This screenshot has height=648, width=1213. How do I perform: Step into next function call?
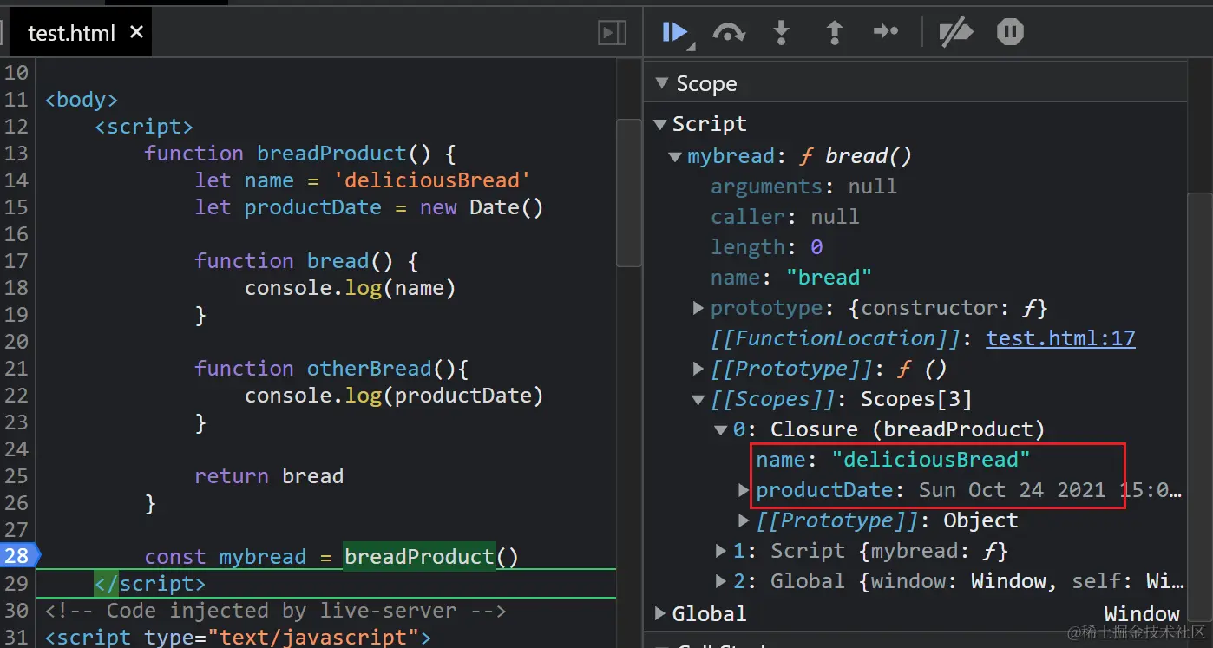[782, 33]
